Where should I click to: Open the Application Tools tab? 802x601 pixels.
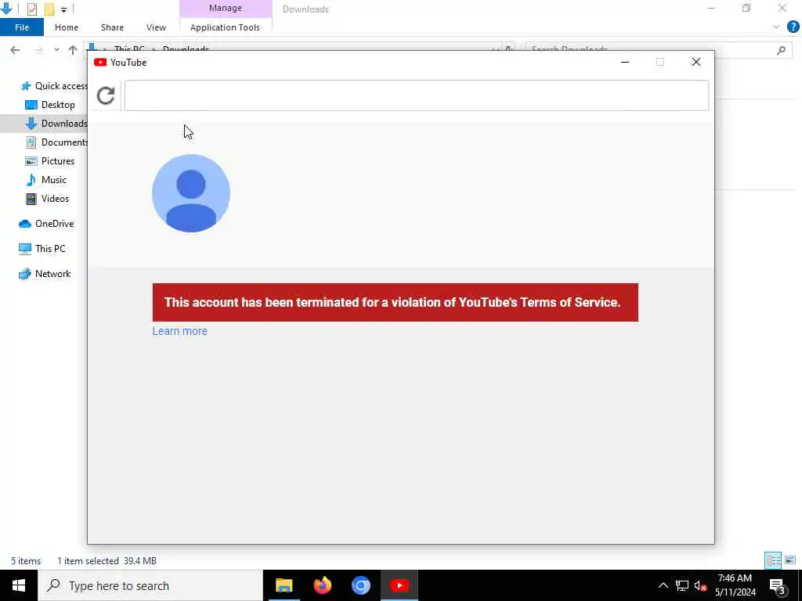pyautogui.click(x=225, y=27)
